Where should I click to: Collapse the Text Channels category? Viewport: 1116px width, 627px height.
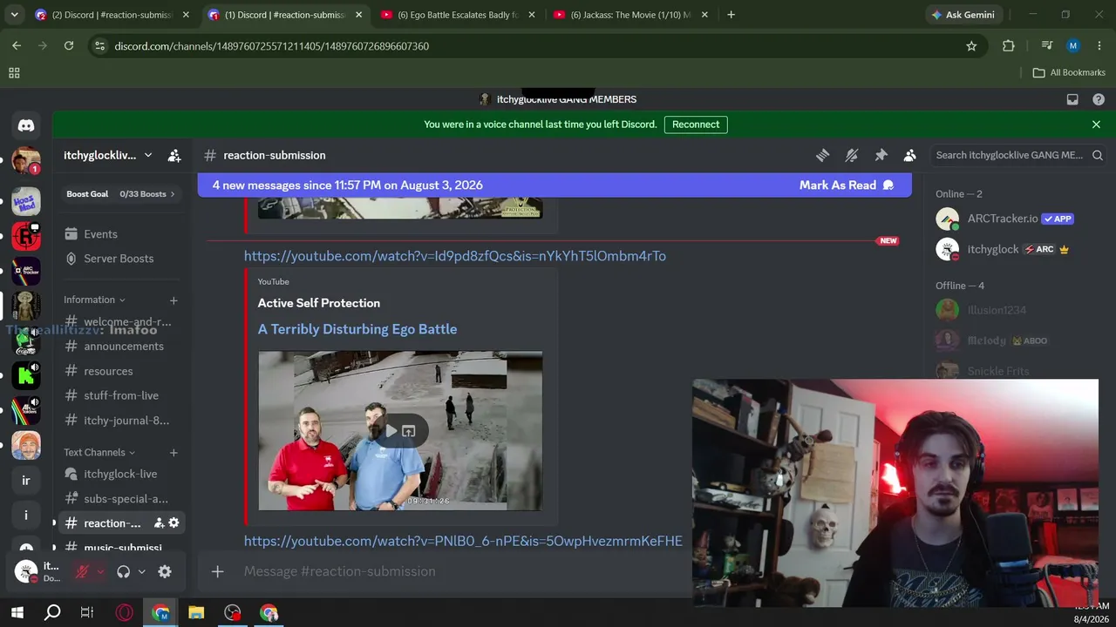99,453
